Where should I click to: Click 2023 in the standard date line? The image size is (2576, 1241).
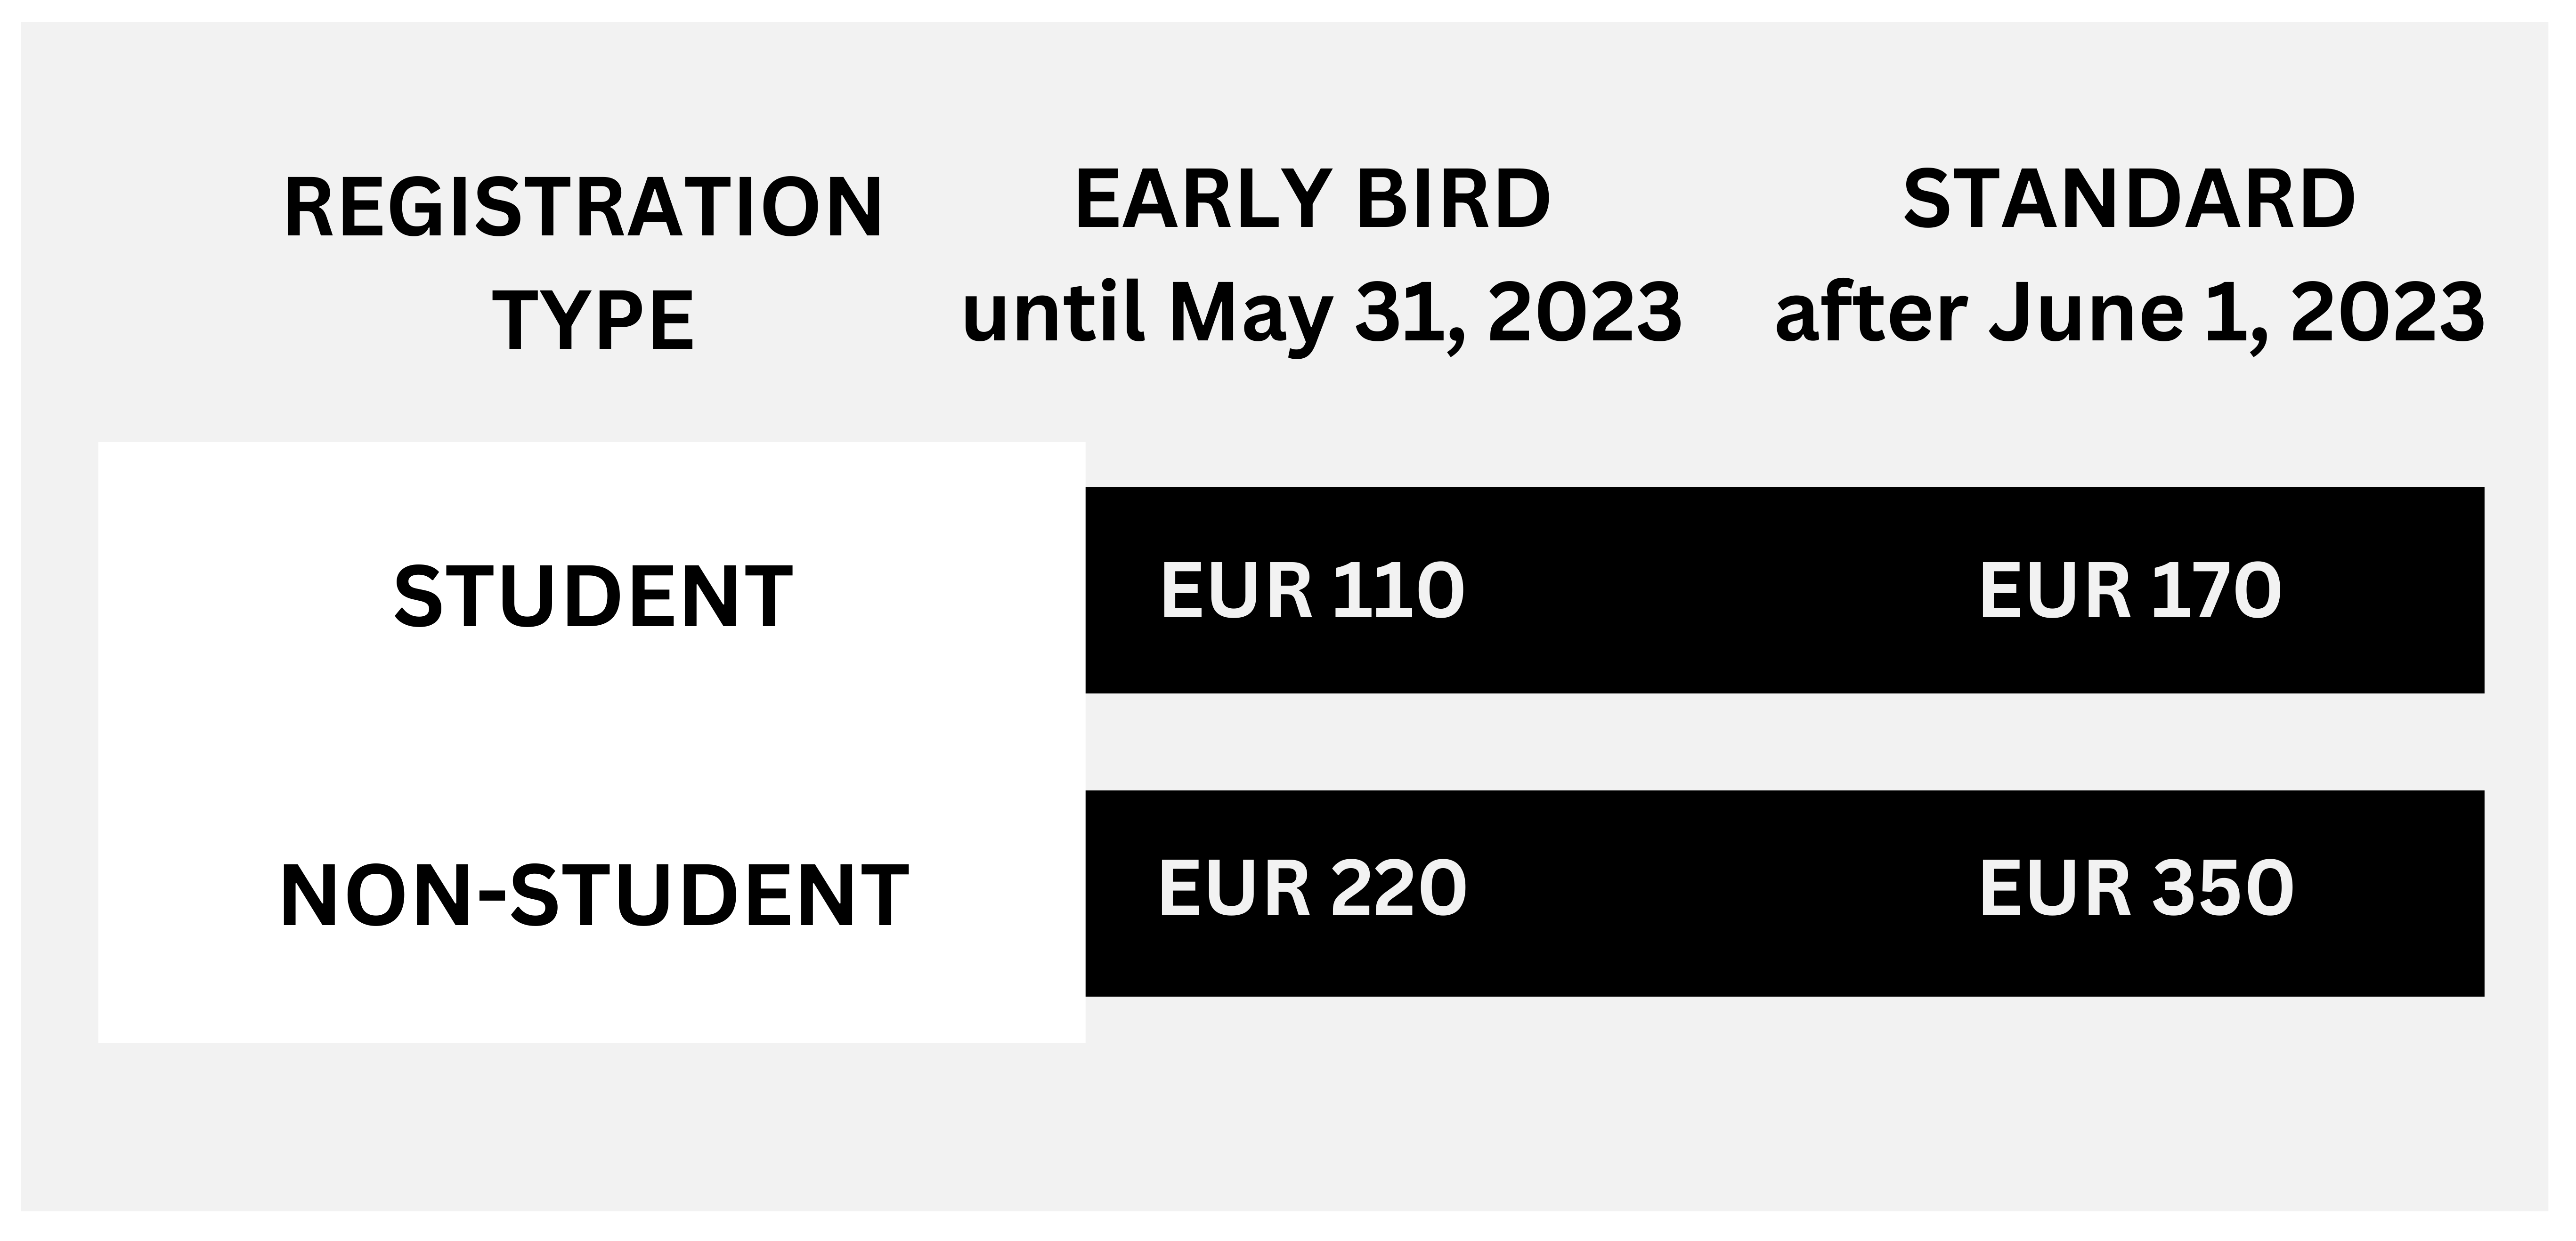2387,313
